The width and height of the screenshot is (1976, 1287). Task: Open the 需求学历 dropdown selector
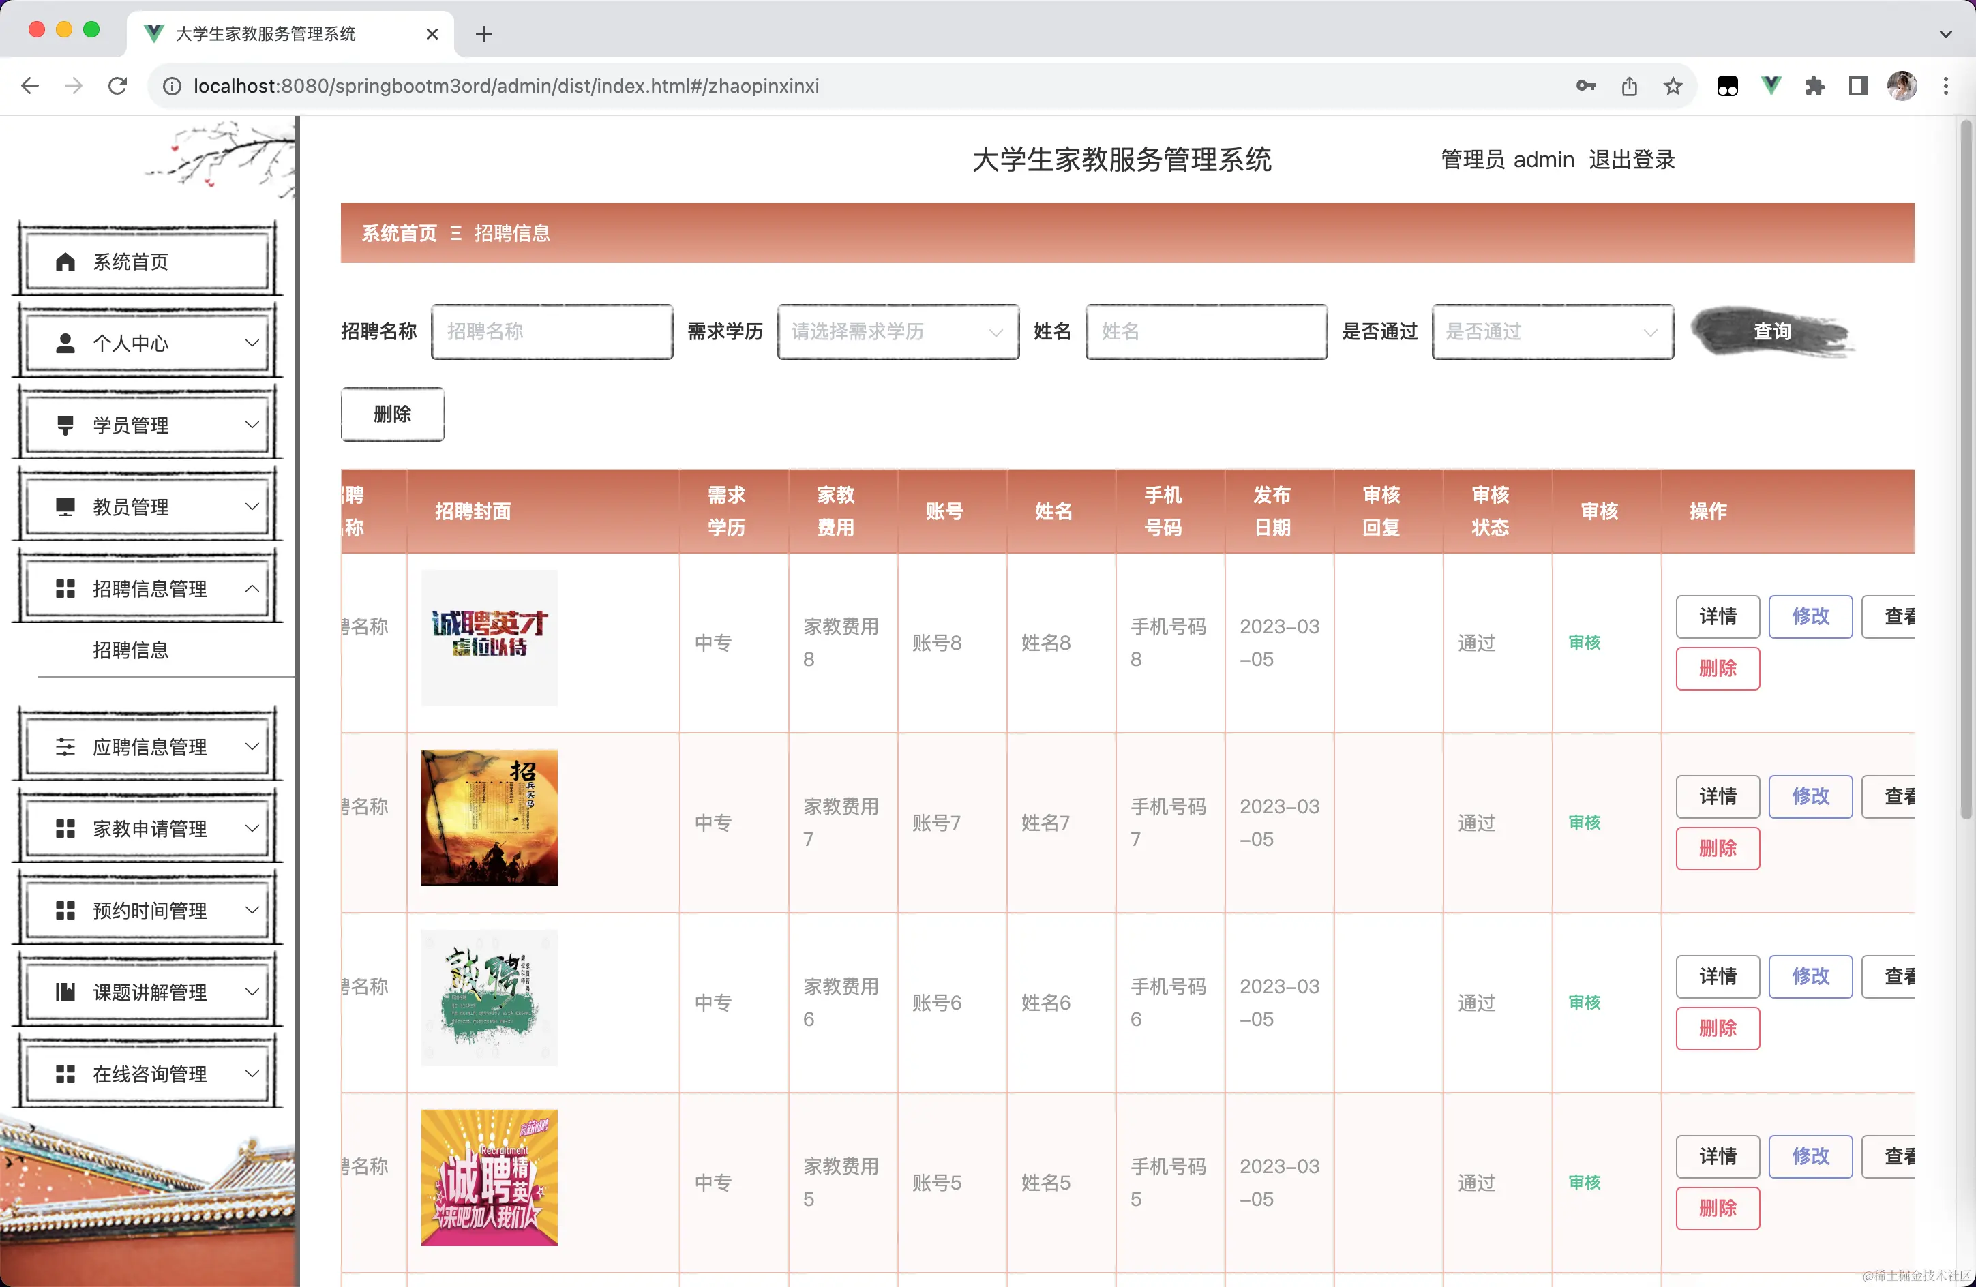click(897, 332)
